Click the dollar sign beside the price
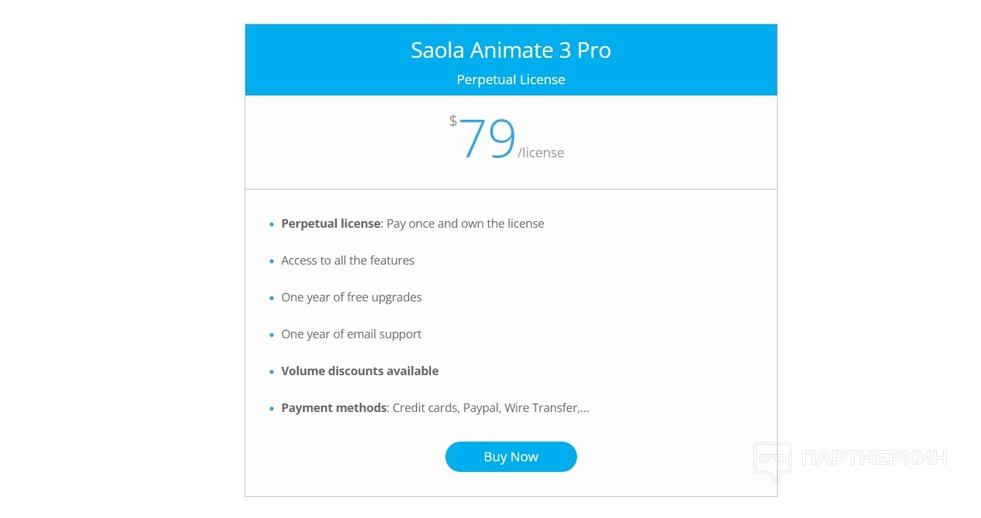 point(453,120)
